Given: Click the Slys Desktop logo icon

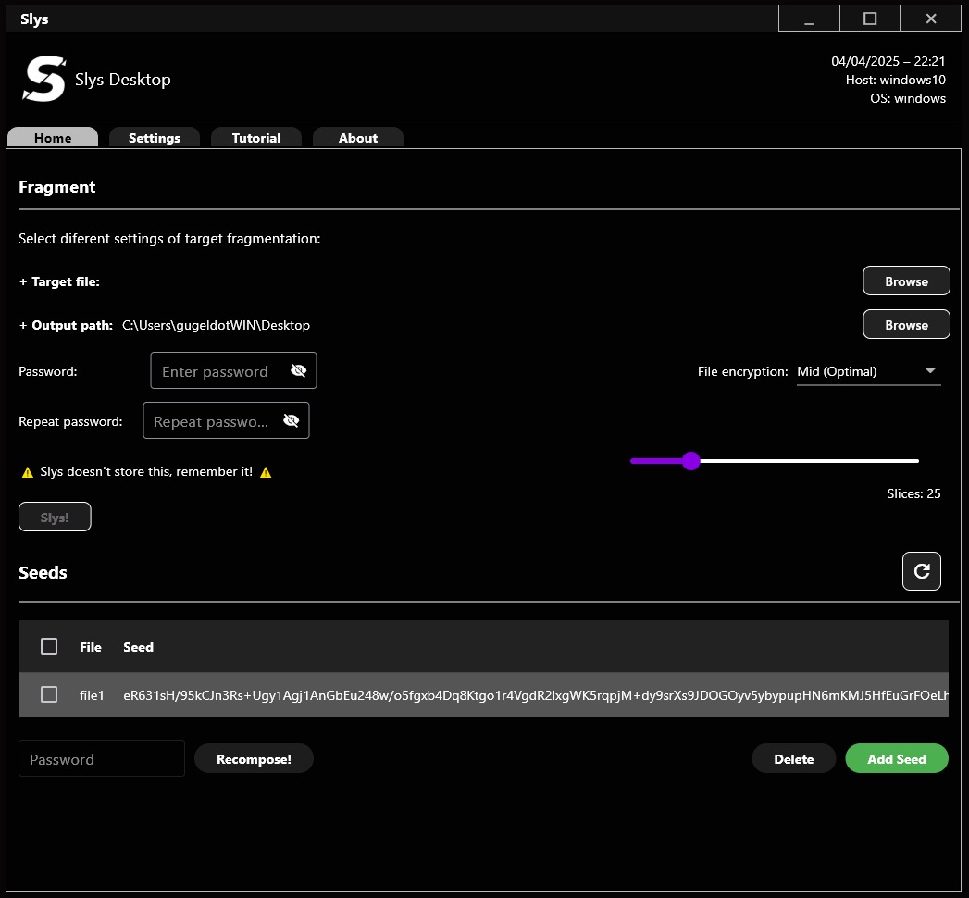Looking at the screenshot, I should click(x=43, y=79).
